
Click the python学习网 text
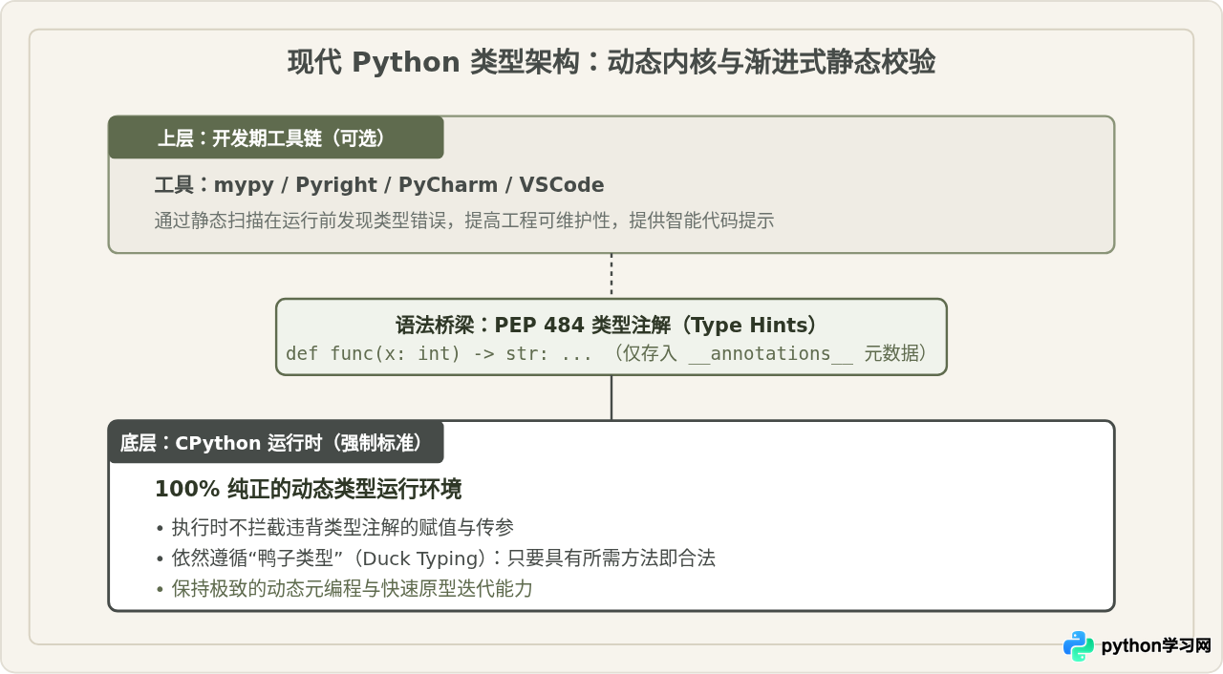coord(1156,646)
